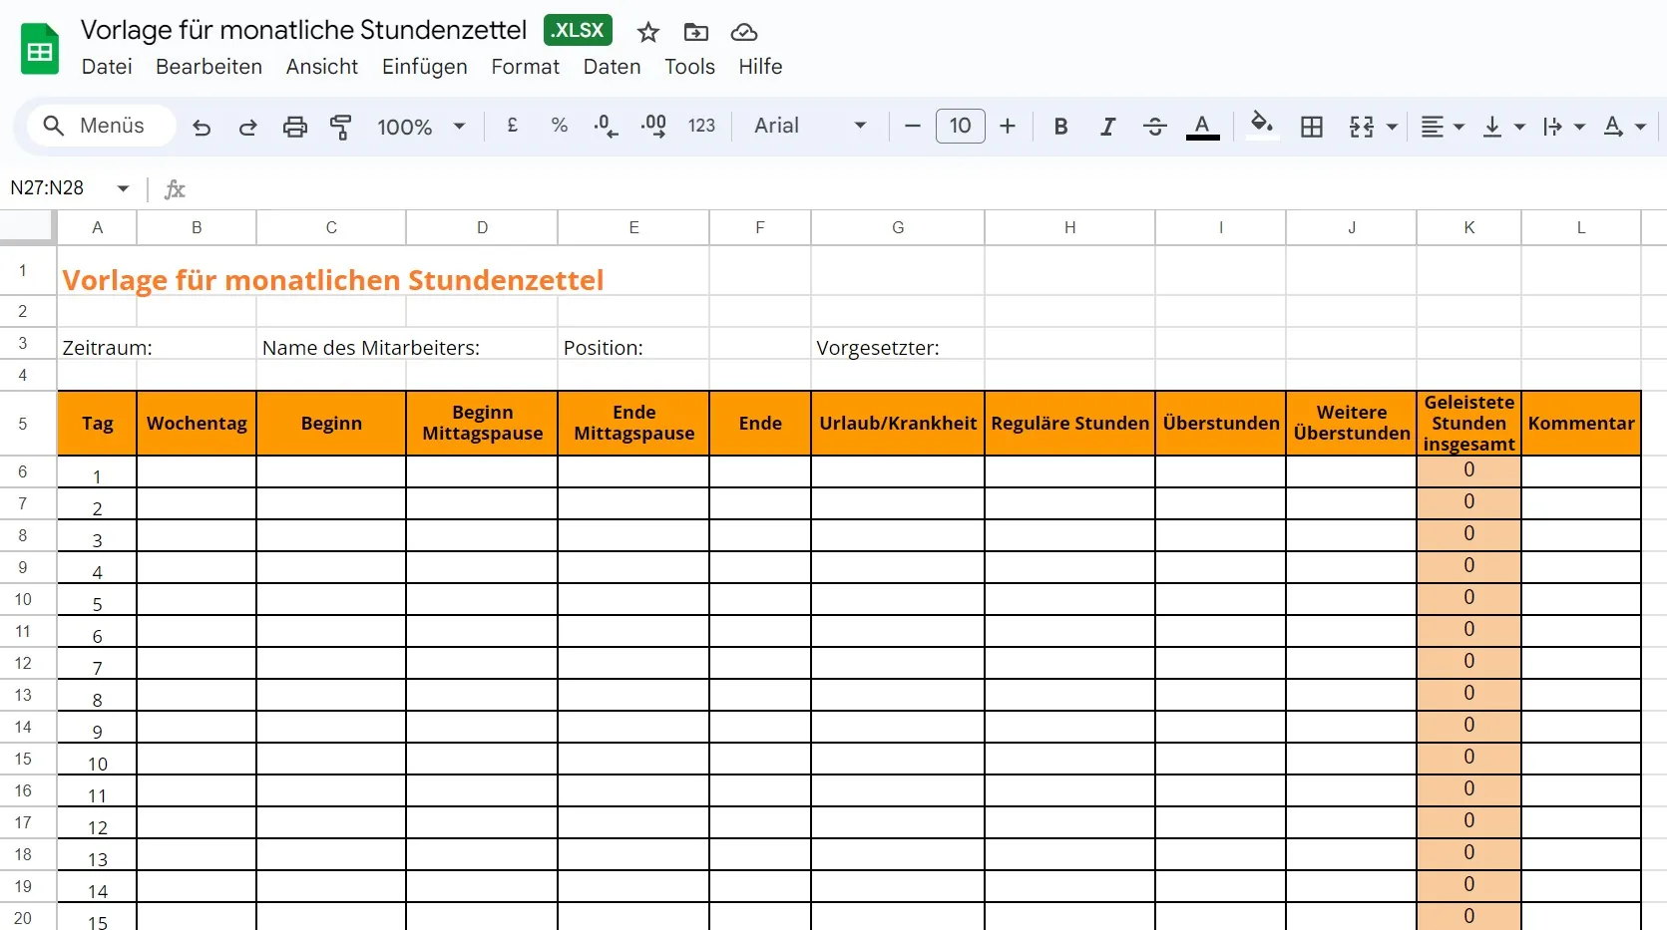Image resolution: width=1667 pixels, height=930 pixels.
Task: Click the document title to rename
Action: [303, 30]
